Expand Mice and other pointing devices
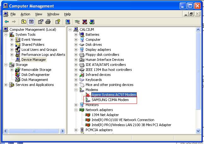 [76, 85]
